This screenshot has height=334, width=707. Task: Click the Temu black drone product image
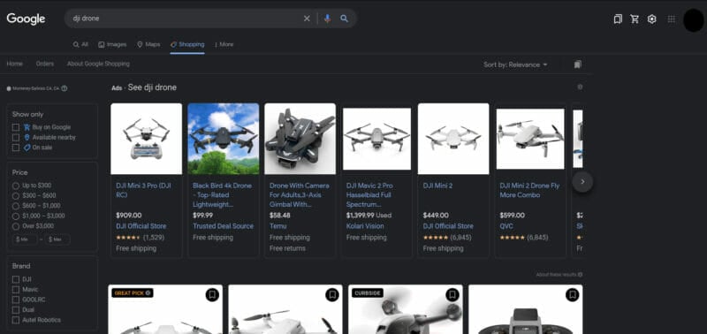coord(300,139)
